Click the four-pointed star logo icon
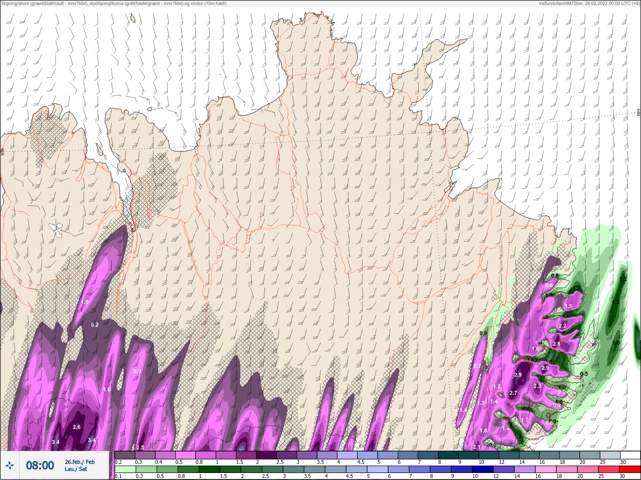Image resolution: width=641 pixels, height=480 pixels. (x=10, y=465)
